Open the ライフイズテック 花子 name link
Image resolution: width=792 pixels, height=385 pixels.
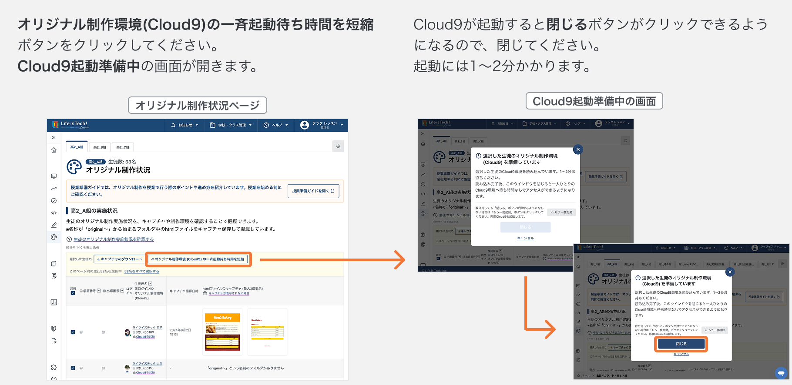pyautogui.click(x=148, y=328)
